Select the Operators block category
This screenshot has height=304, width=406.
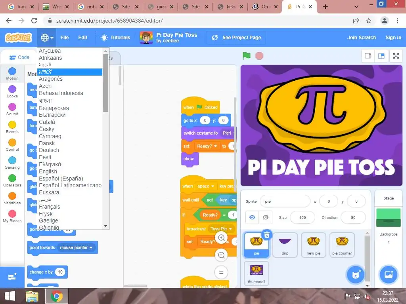[12, 180]
